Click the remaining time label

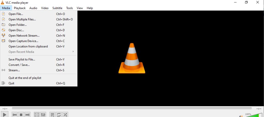point(259,108)
